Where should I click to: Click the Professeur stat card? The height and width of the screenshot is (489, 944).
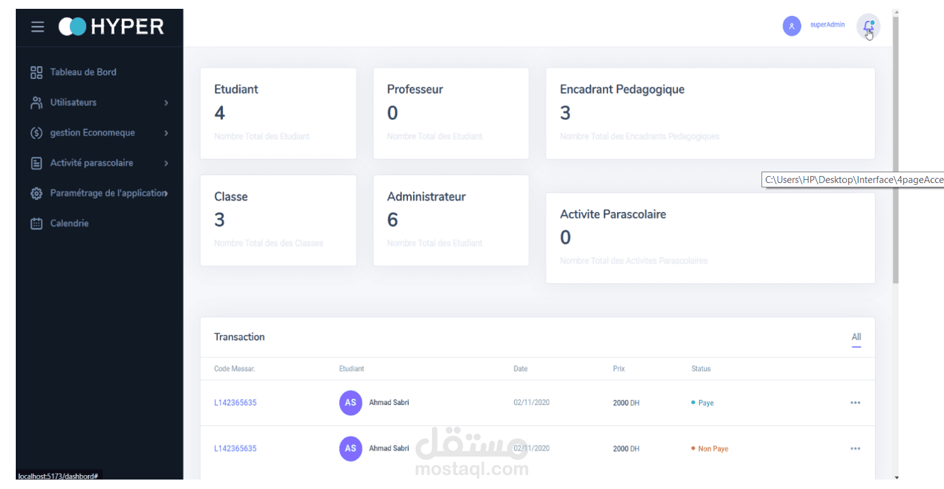point(451,114)
